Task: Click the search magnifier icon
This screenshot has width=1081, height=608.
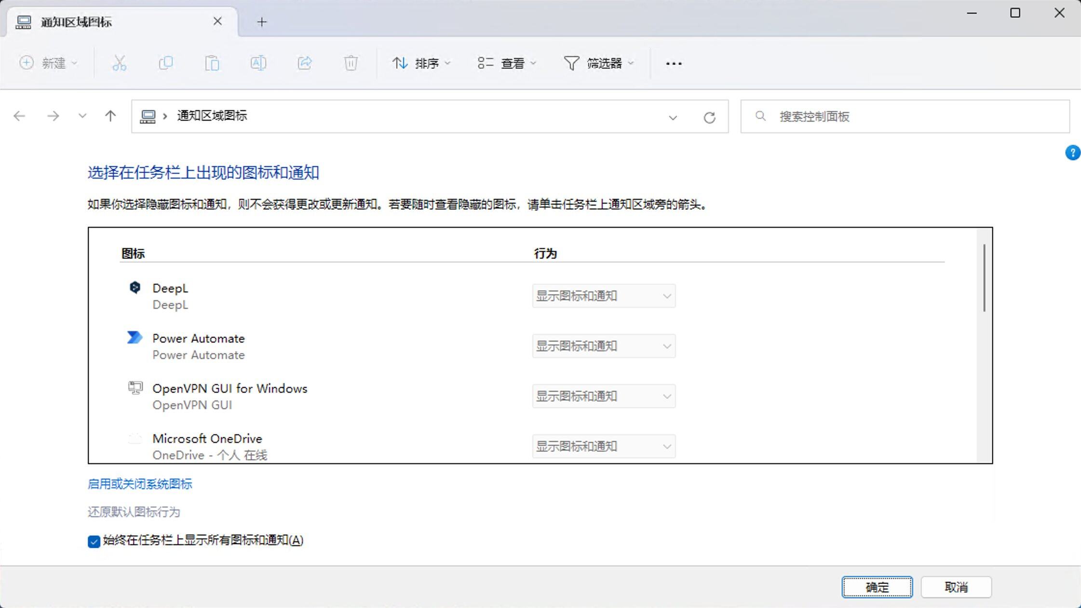Action: click(x=760, y=116)
